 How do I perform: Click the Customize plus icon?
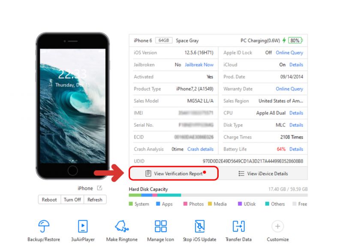[277, 226]
